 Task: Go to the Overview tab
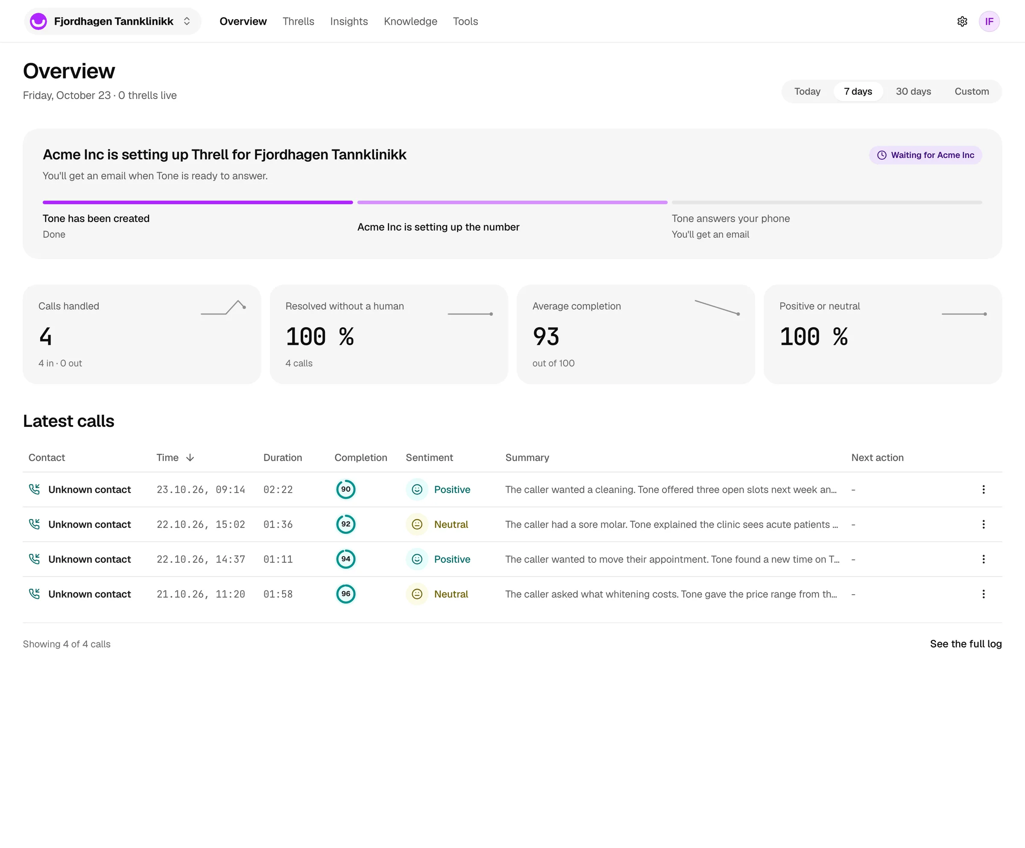pos(243,21)
